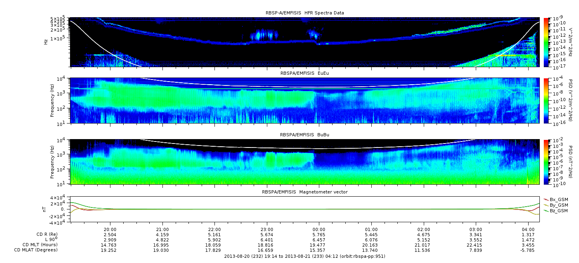Select the RBSPA/EMFISIS EuEu panel title
The height and width of the screenshot is (263, 579).
click(x=305, y=74)
